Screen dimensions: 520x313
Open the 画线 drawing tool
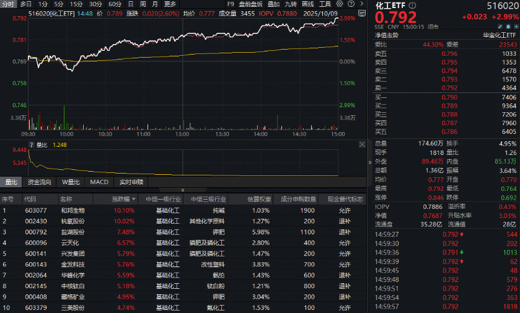point(307,4)
